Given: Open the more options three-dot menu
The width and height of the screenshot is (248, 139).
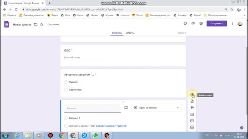Looking at the screenshot, I should pos(232,24).
